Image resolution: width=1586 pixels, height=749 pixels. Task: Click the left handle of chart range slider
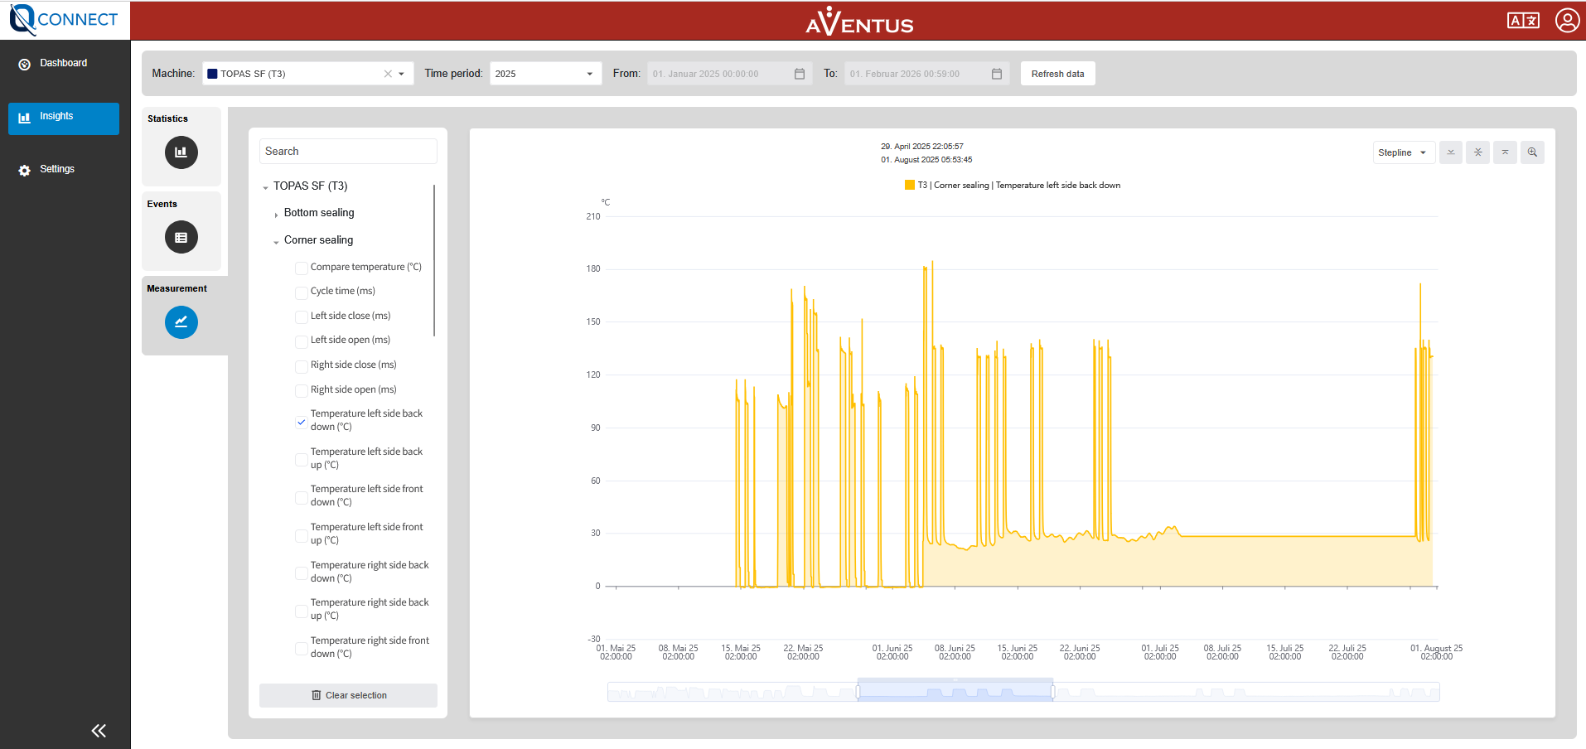click(x=858, y=691)
